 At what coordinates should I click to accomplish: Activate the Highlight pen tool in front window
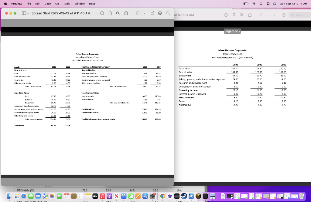137,13
